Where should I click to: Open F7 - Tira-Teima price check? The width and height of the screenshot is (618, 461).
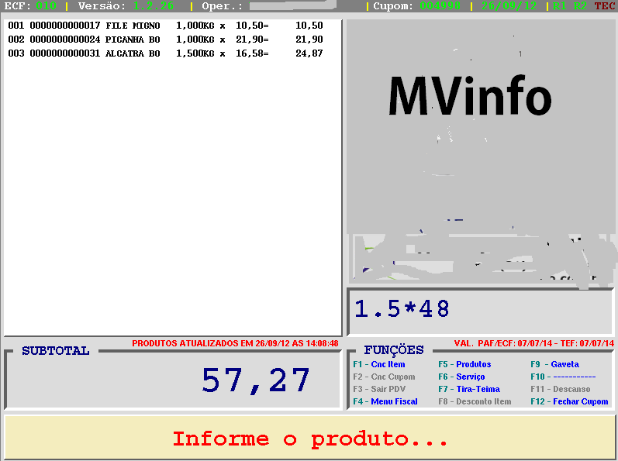coord(468,389)
